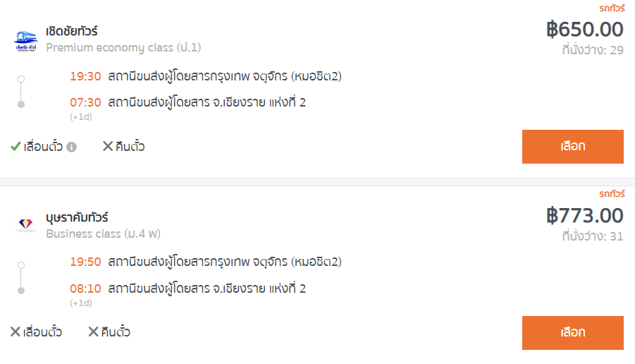Image resolution: width=635 pixels, height=364 pixels.
Task: Click the Premium economy class (ป.1) label
Action: 123,48
